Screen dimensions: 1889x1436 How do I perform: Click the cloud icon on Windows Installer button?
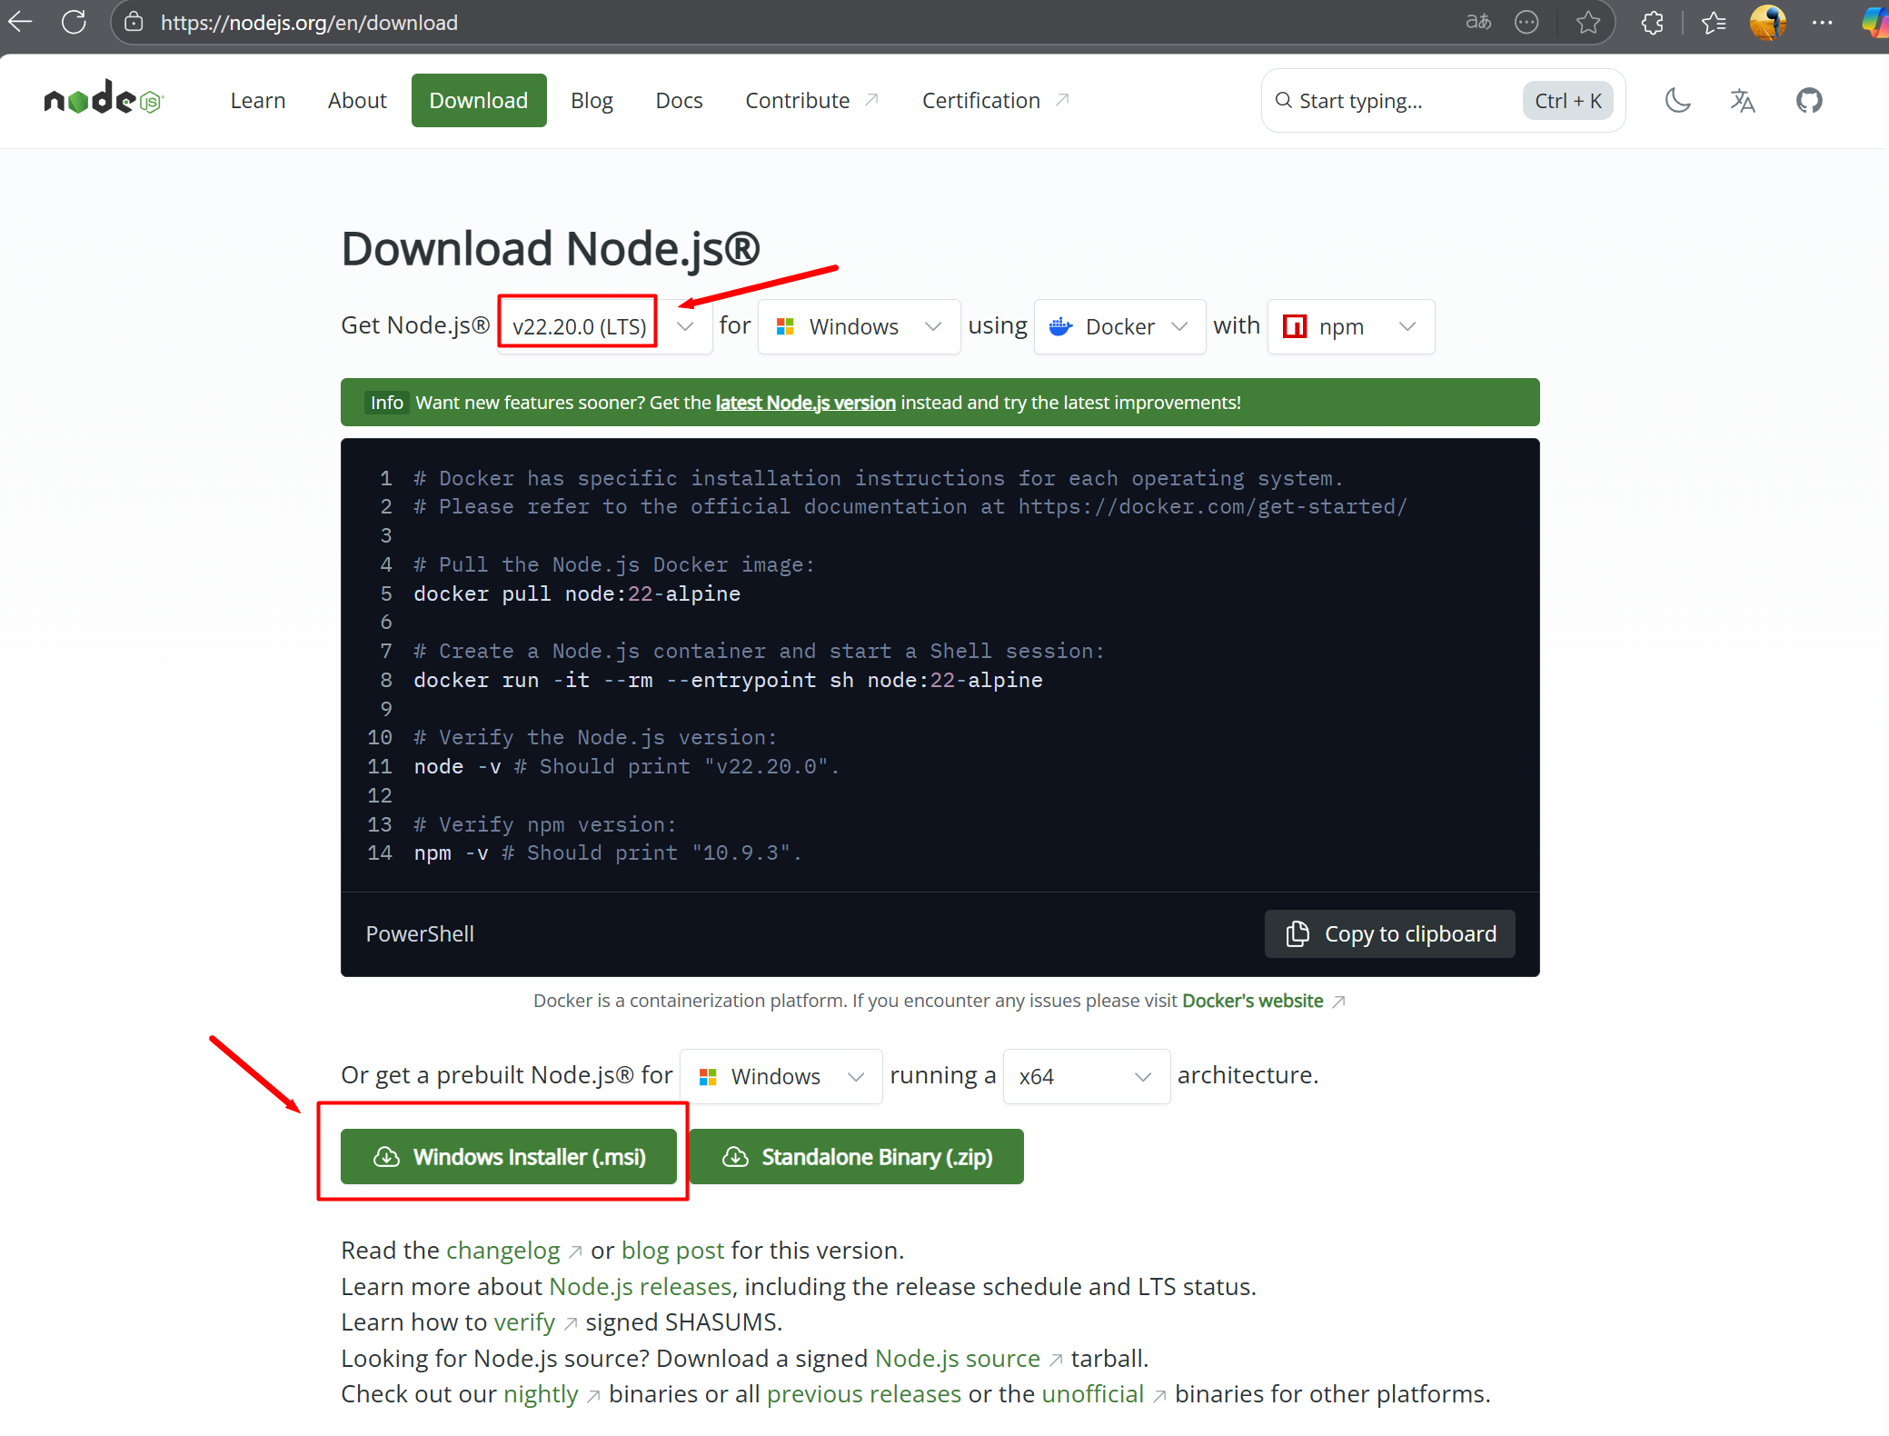pyautogui.click(x=386, y=1156)
